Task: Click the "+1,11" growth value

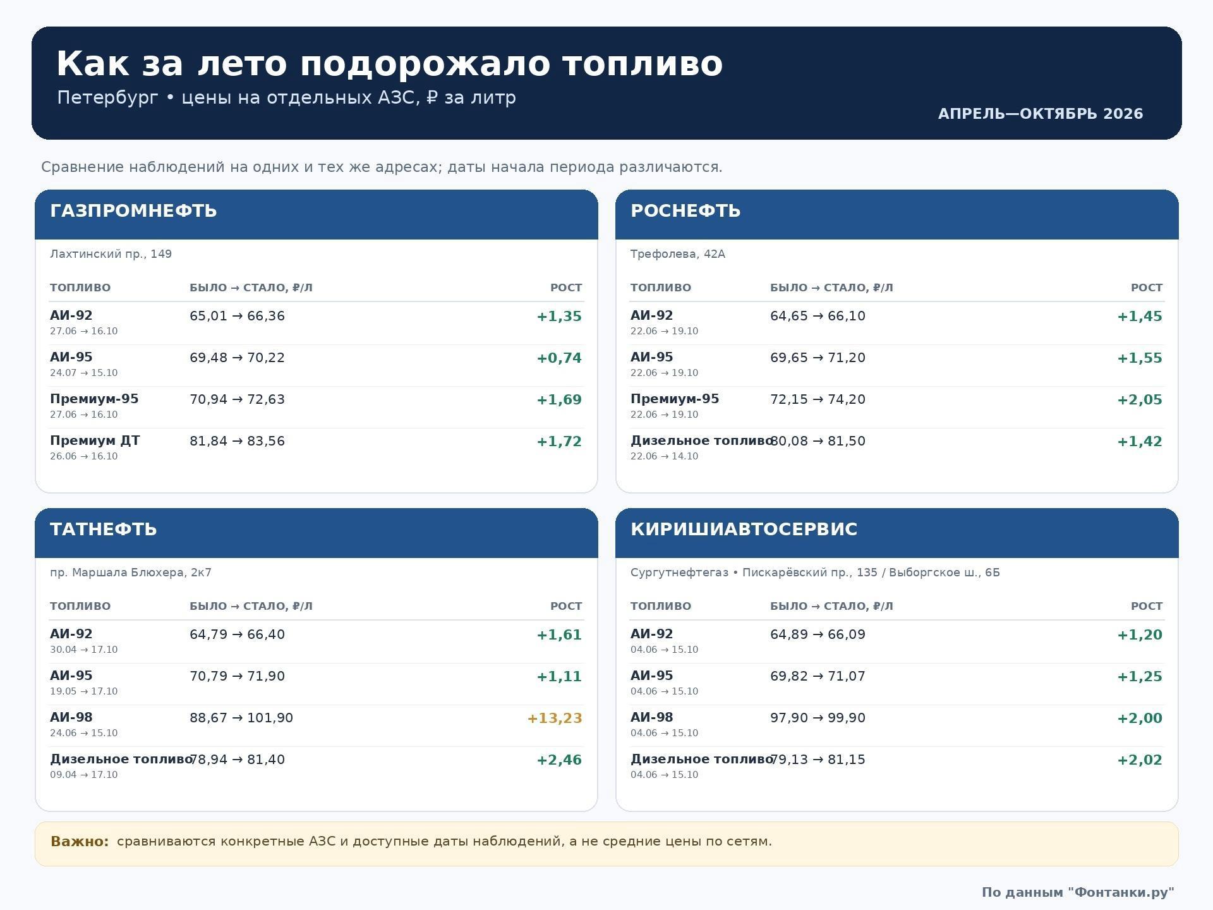Action: coord(559,676)
